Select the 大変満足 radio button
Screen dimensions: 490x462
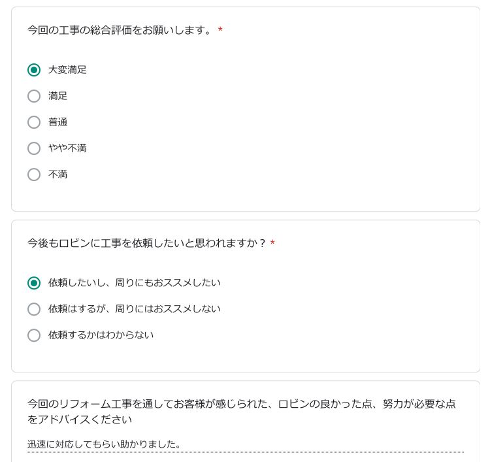(x=34, y=70)
